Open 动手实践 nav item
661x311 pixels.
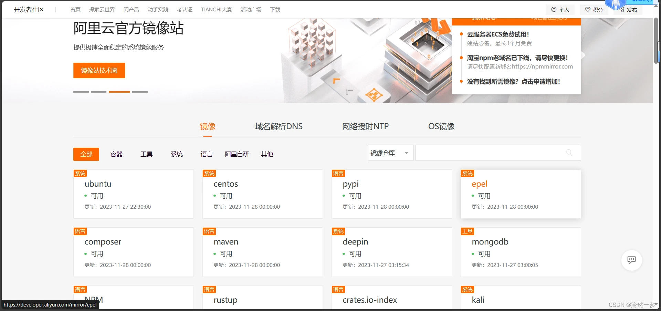pyautogui.click(x=158, y=10)
